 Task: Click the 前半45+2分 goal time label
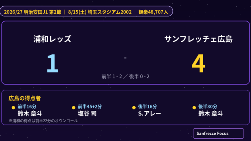click(90, 107)
